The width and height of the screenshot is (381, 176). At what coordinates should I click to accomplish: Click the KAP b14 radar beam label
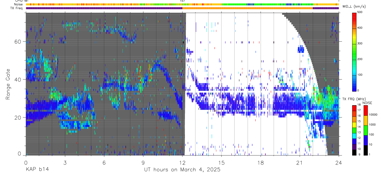pos(37,169)
